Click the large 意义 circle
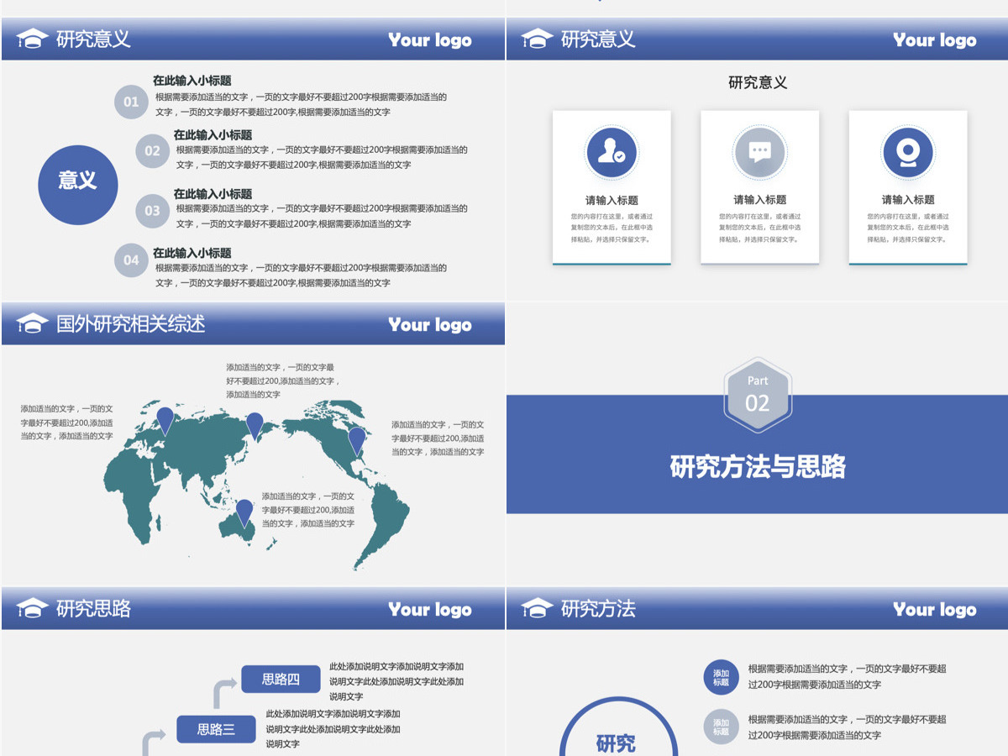This screenshot has width=1008, height=756. point(78,181)
